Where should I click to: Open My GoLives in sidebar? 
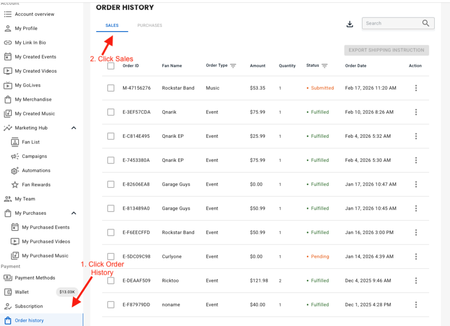click(x=28, y=85)
